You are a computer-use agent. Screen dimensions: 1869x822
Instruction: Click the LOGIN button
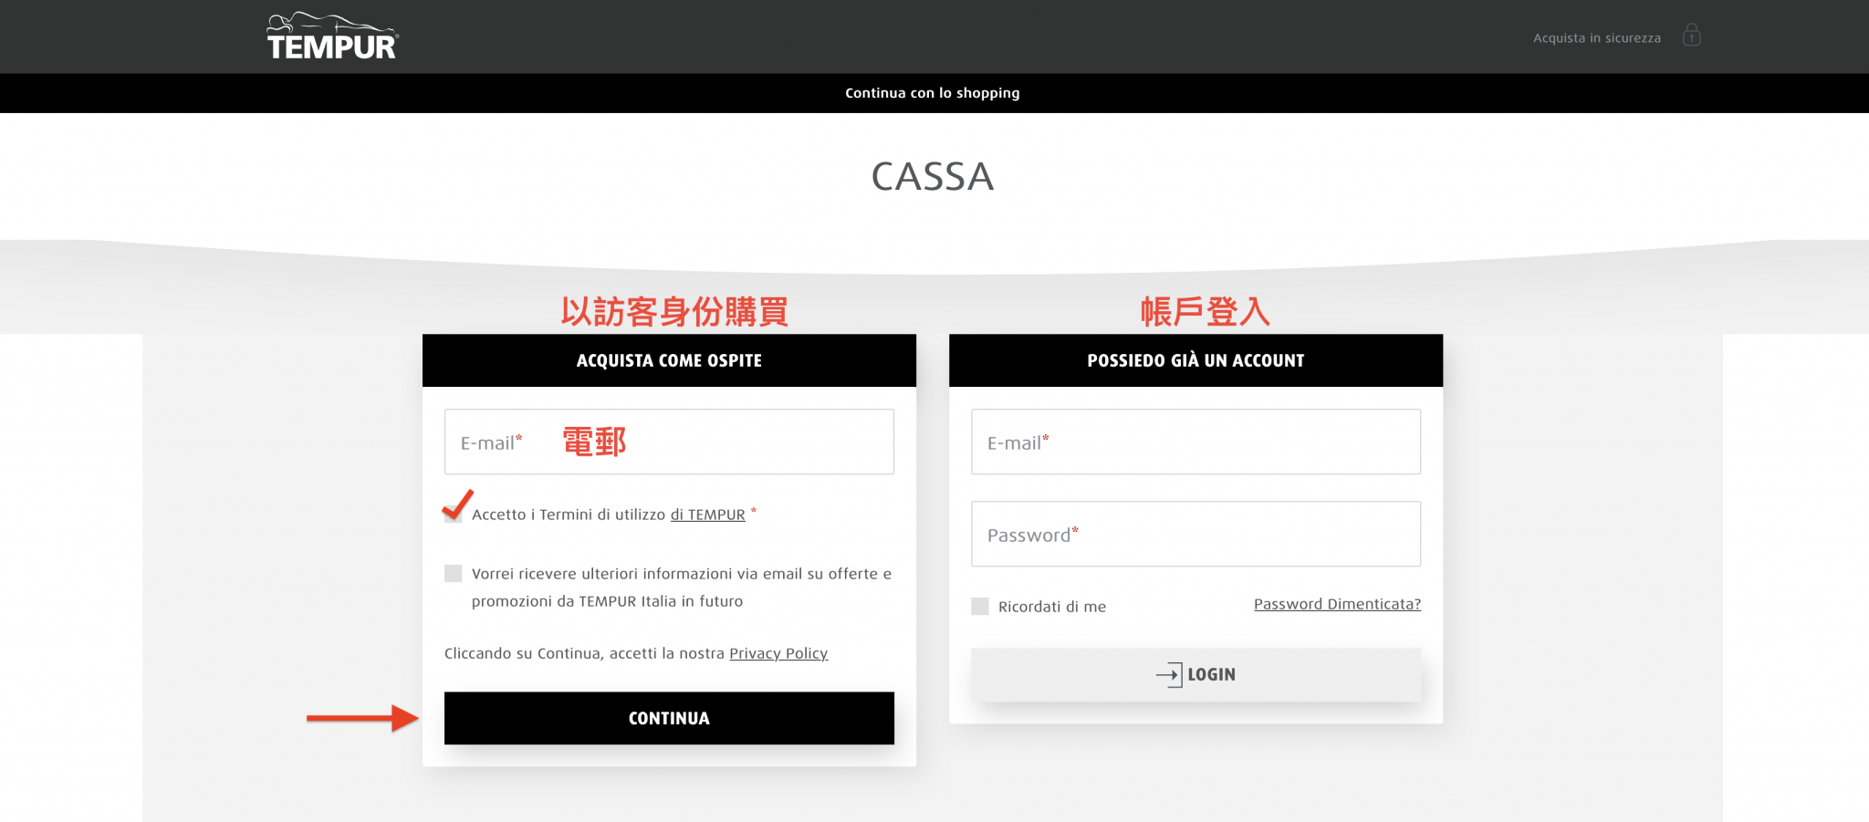(x=1196, y=675)
